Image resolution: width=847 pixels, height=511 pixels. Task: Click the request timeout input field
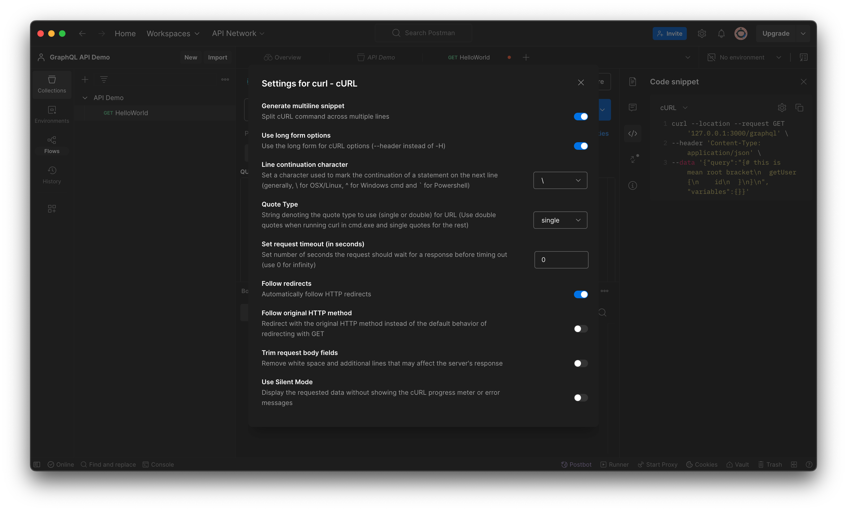(x=561, y=260)
